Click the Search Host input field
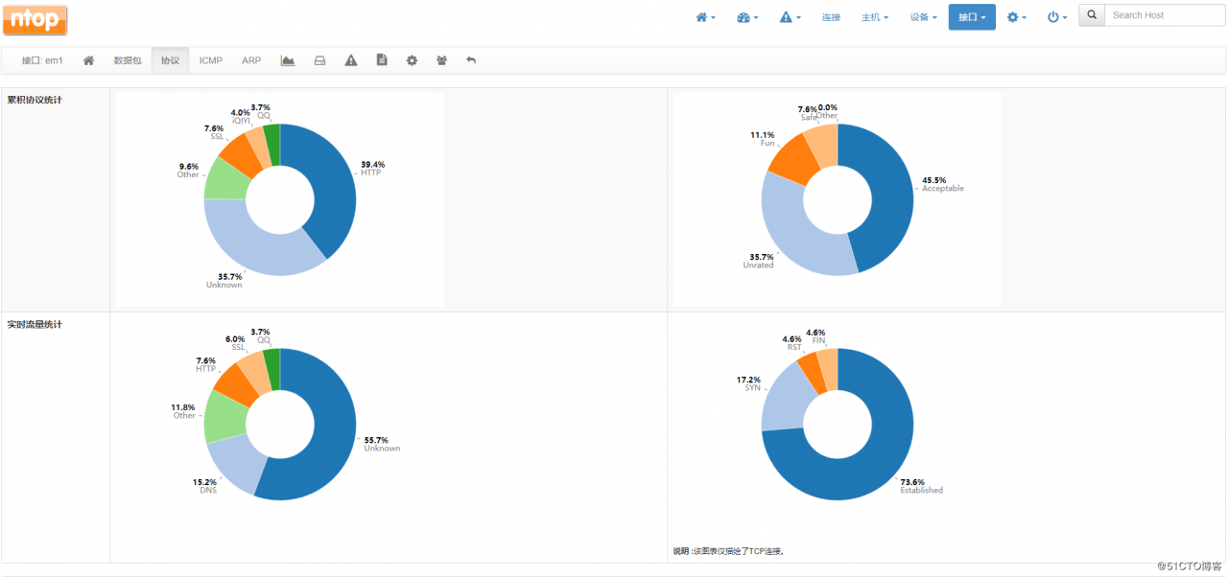Image resolution: width=1228 pixels, height=577 pixels. 1164,15
